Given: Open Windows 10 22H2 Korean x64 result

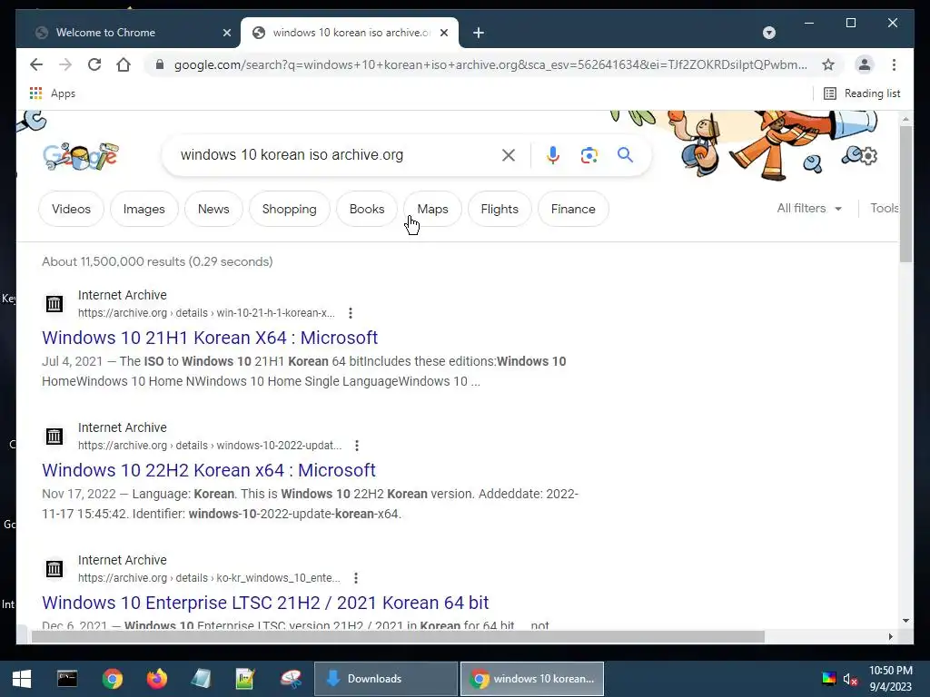Looking at the screenshot, I should 209,470.
